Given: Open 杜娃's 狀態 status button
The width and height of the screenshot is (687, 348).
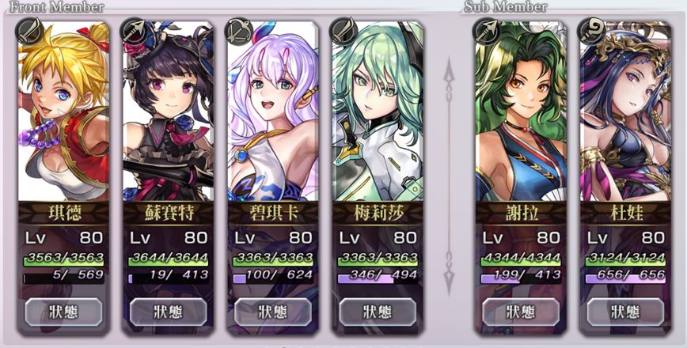Looking at the screenshot, I should [625, 312].
